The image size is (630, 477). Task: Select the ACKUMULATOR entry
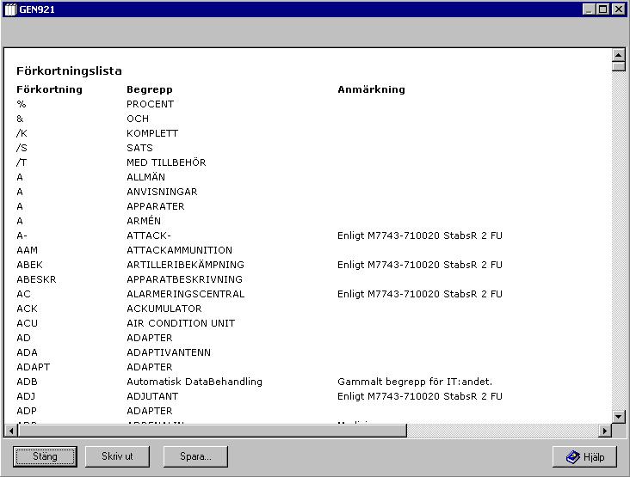(x=164, y=309)
